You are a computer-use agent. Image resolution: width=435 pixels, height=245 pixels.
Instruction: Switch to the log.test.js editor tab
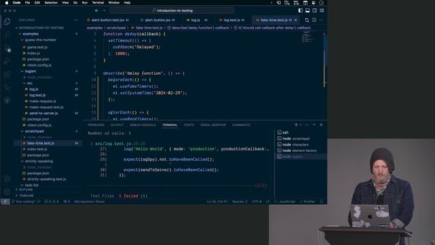[232, 20]
